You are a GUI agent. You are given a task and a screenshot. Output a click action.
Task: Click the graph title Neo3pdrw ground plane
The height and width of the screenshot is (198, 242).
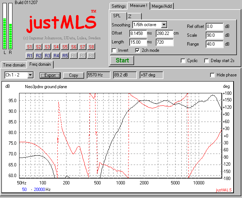[x=46, y=87]
